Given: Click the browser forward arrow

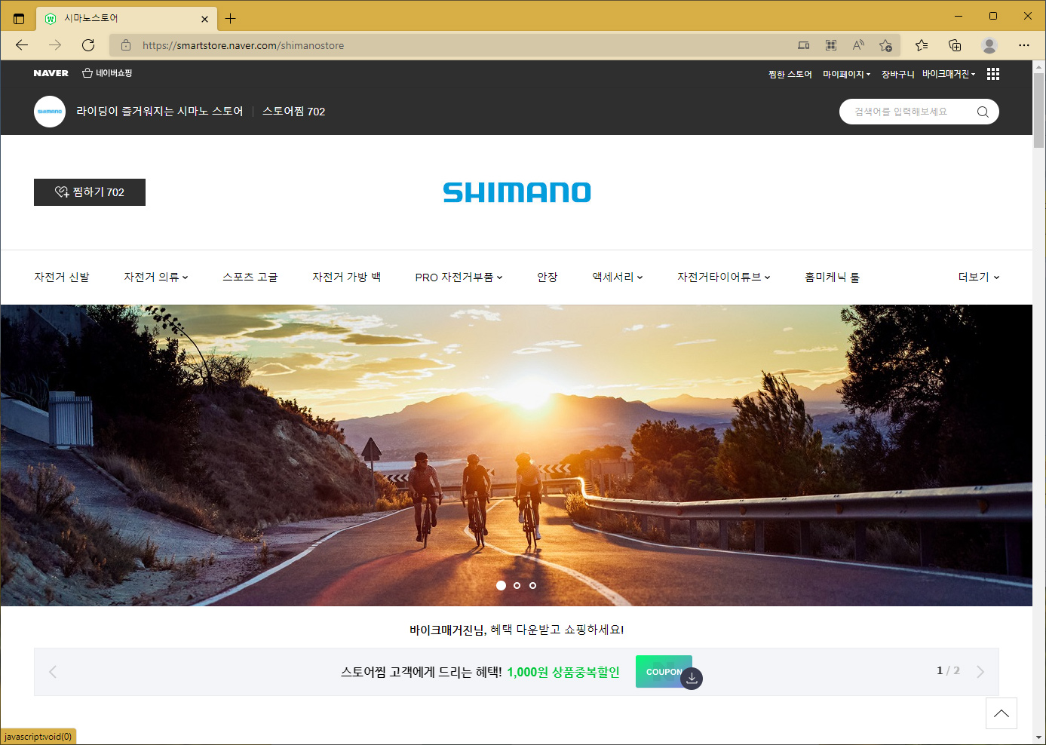Looking at the screenshot, I should click(x=55, y=45).
